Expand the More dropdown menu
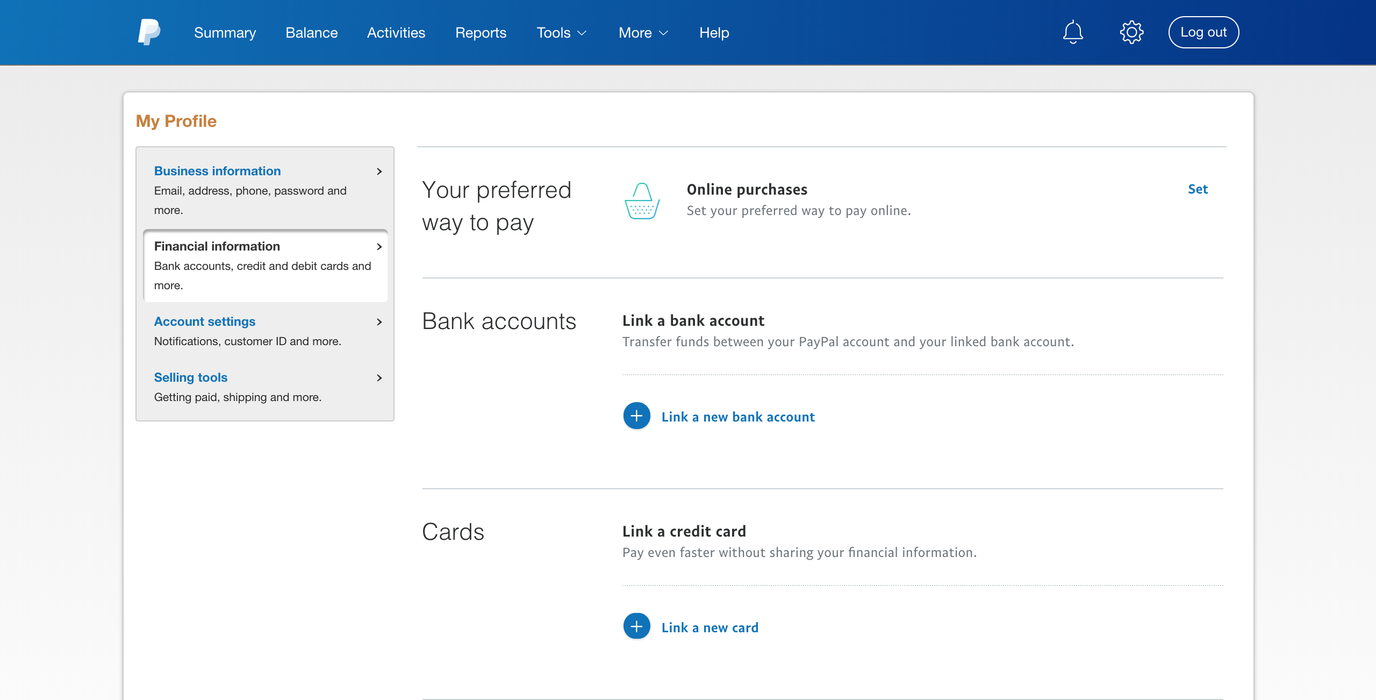The height and width of the screenshot is (700, 1376). coord(643,33)
